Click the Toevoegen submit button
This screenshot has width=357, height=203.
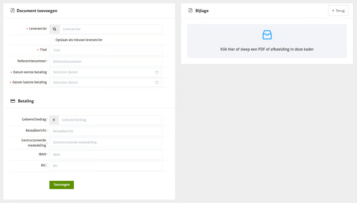[62, 185]
